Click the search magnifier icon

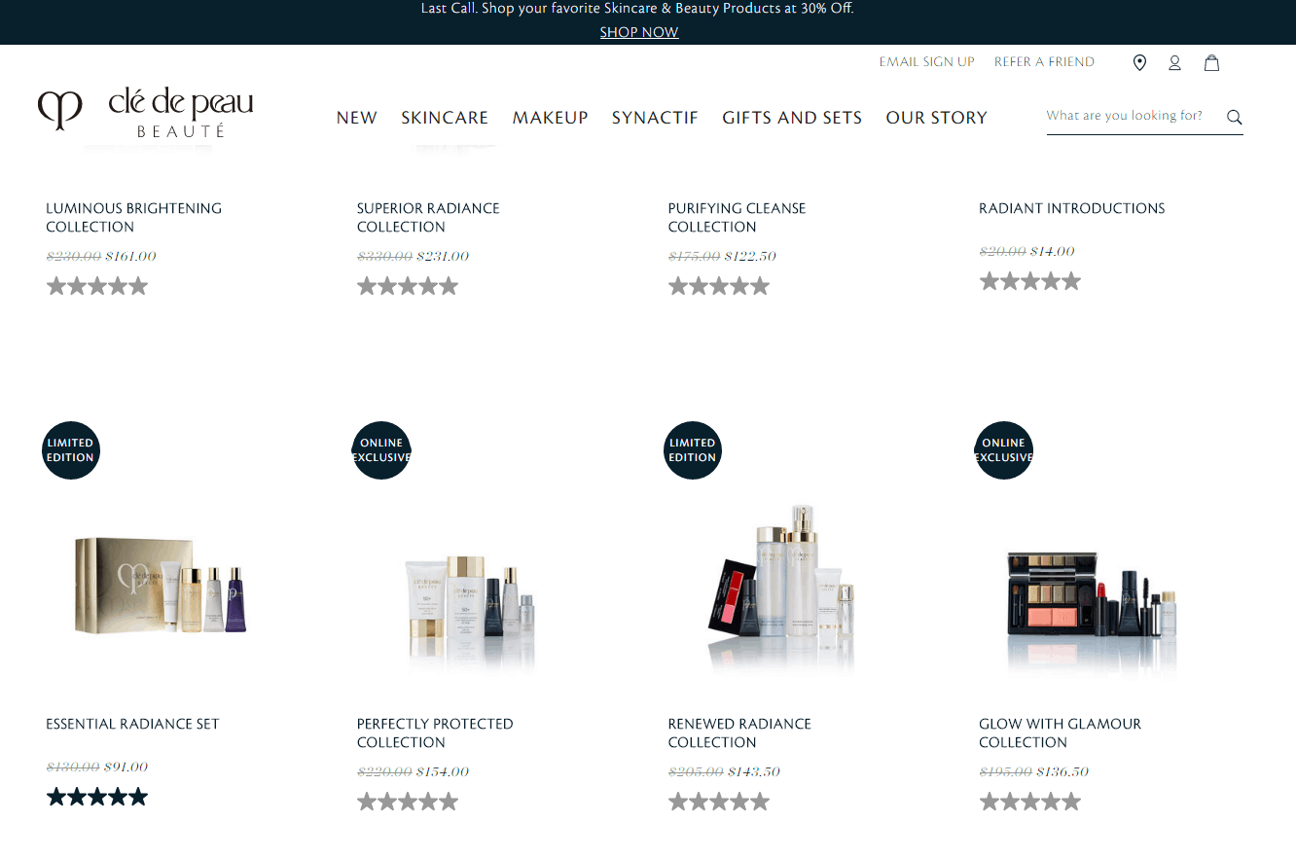(x=1234, y=117)
